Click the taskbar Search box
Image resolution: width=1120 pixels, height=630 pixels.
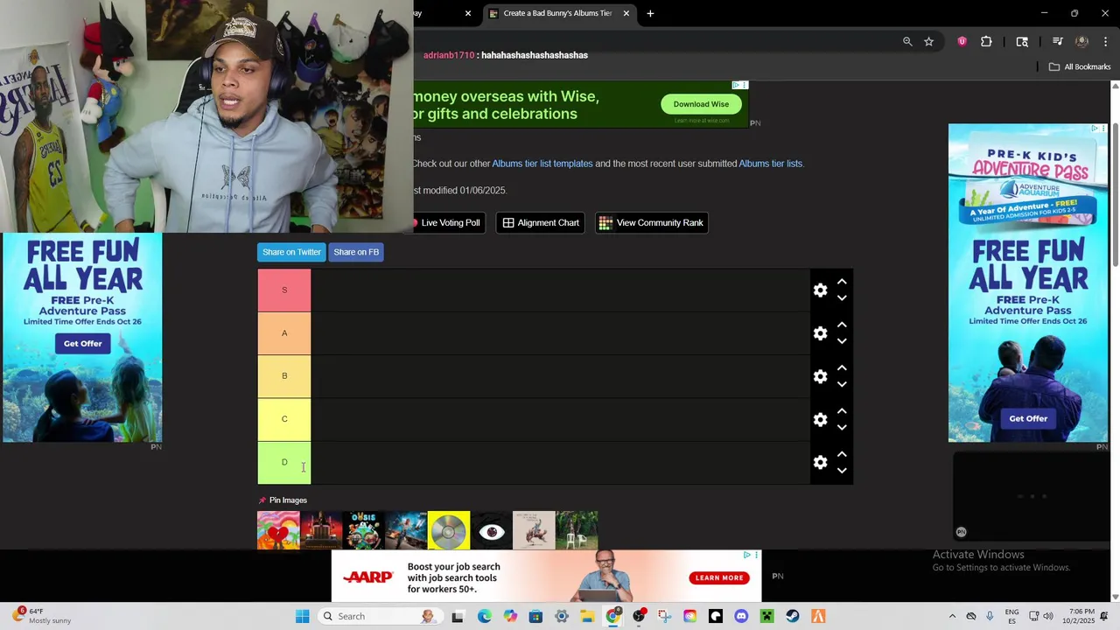(379, 616)
